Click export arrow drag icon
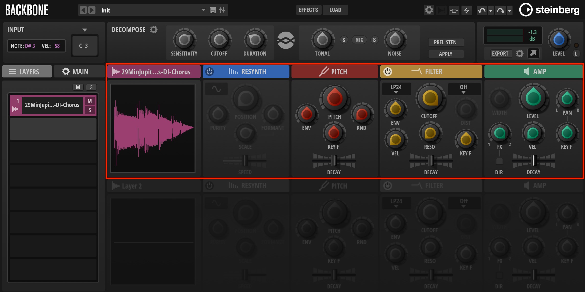This screenshot has height=292, width=585. [533, 53]
